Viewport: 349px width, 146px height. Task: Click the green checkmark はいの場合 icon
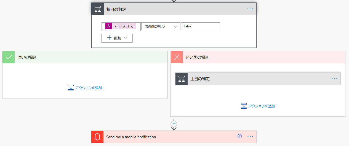(9, 57)
